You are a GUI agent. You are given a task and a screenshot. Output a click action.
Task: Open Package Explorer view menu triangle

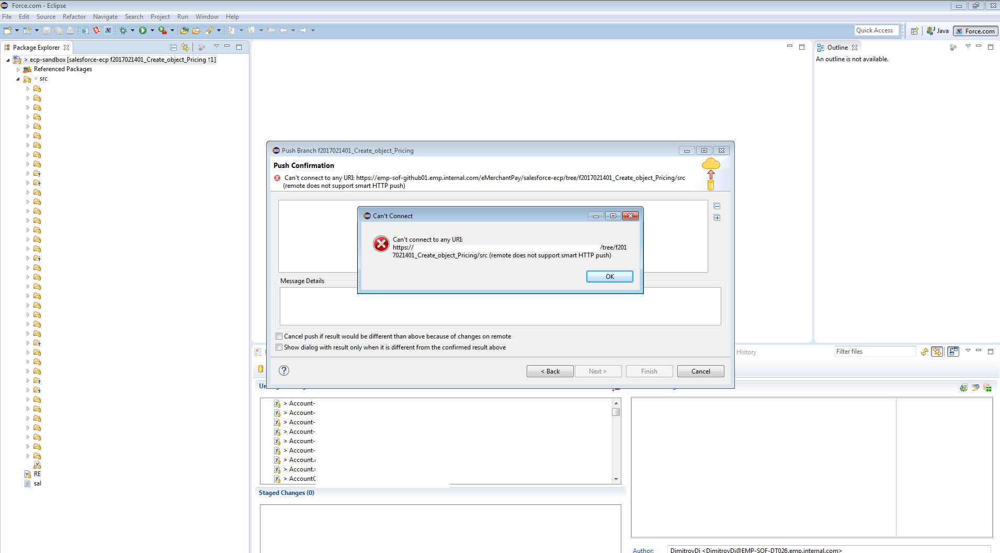click(x=216, y=46)
